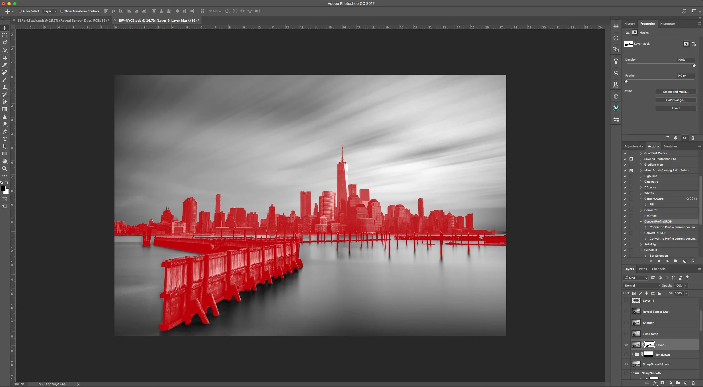Toggle mask visibility eye in Properties
Screen dimensions: 703x387
(684, 138)
